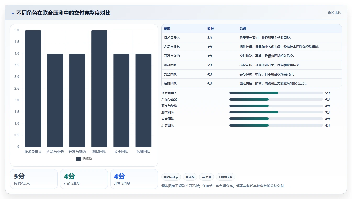
Task: Toggle the 指标值 legend swatch
Action: [79, 159]
